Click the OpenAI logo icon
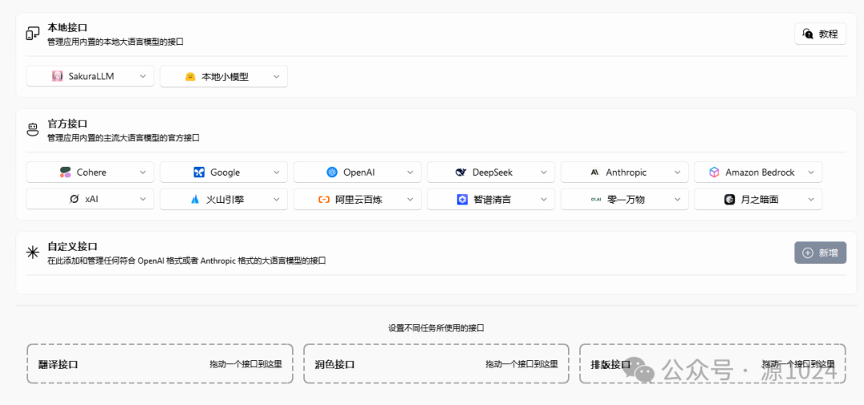Viewport: 864px width, 405px height. [x=332, y=173]
